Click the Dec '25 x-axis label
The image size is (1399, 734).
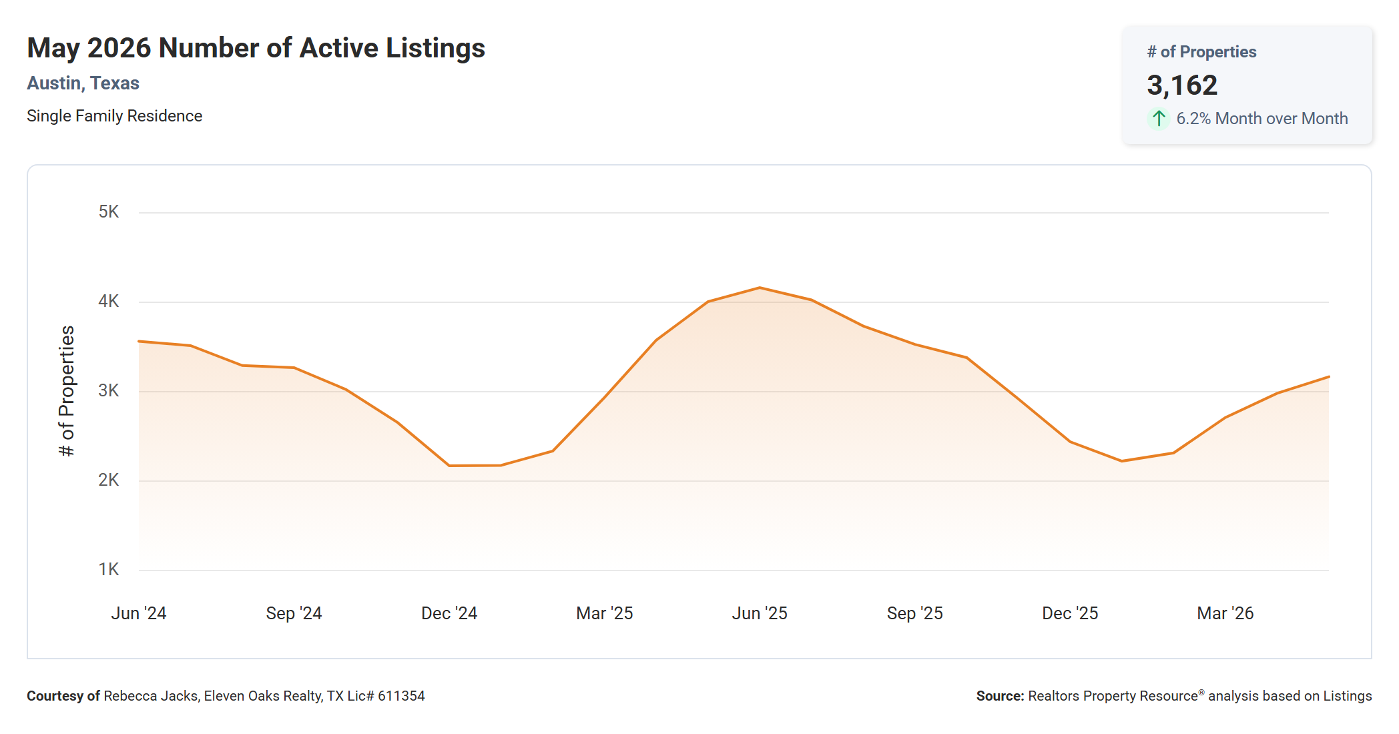[1070, 613]
